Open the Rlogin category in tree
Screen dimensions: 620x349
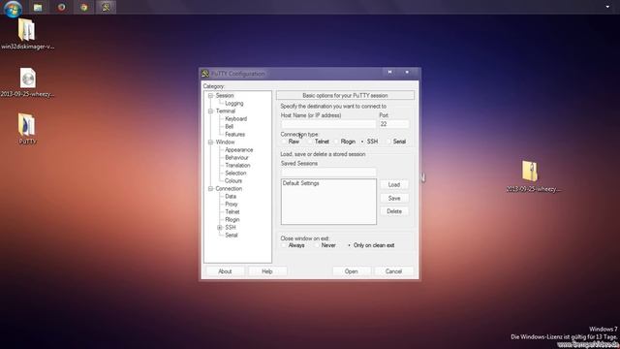click(x=232, y=220)
